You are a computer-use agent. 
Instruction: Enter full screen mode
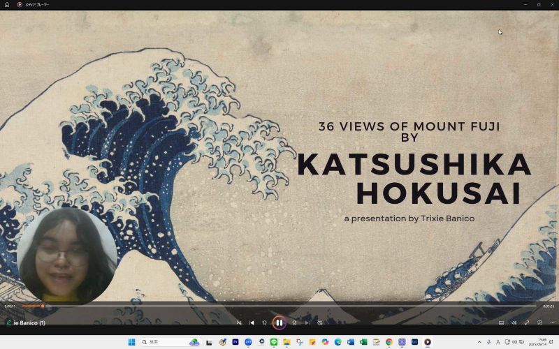coord(527,322)
